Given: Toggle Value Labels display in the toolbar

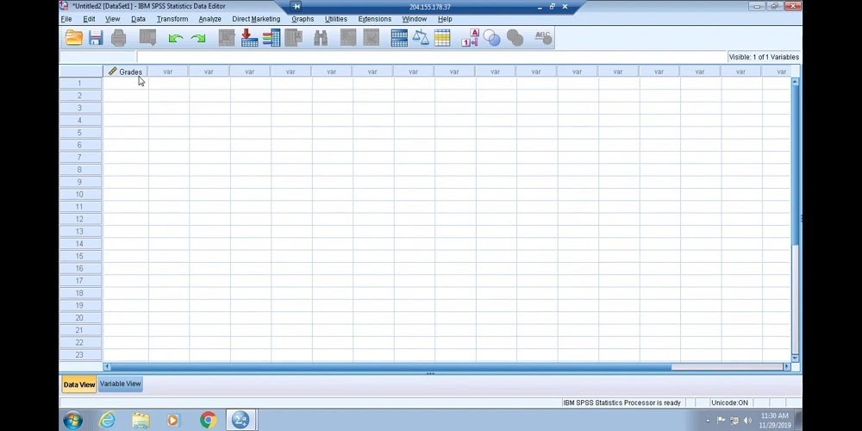Looking at the screenshot, I should click(470, 38).
